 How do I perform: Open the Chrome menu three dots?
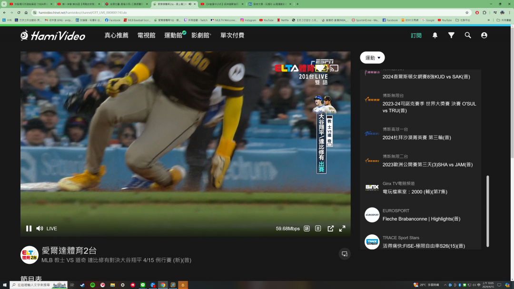coord(509,12)
